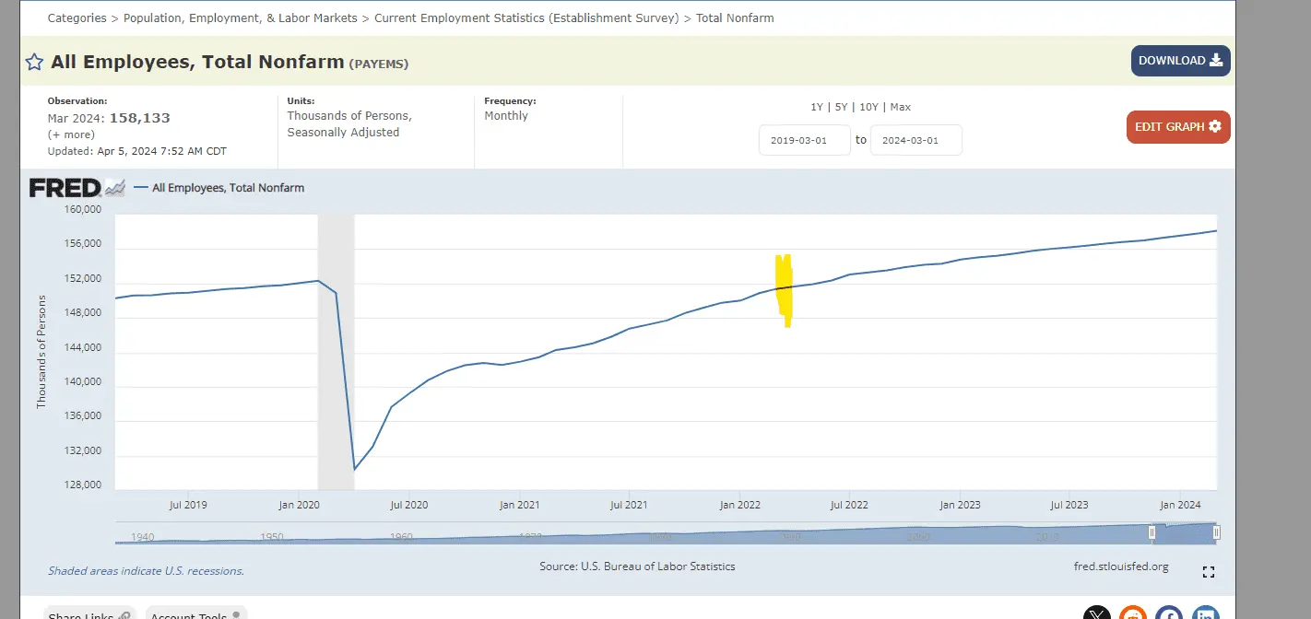Expand '(+ more)' observations
Image resolution: width=1311 pixels, height=619 pixels.
[71, 134]
